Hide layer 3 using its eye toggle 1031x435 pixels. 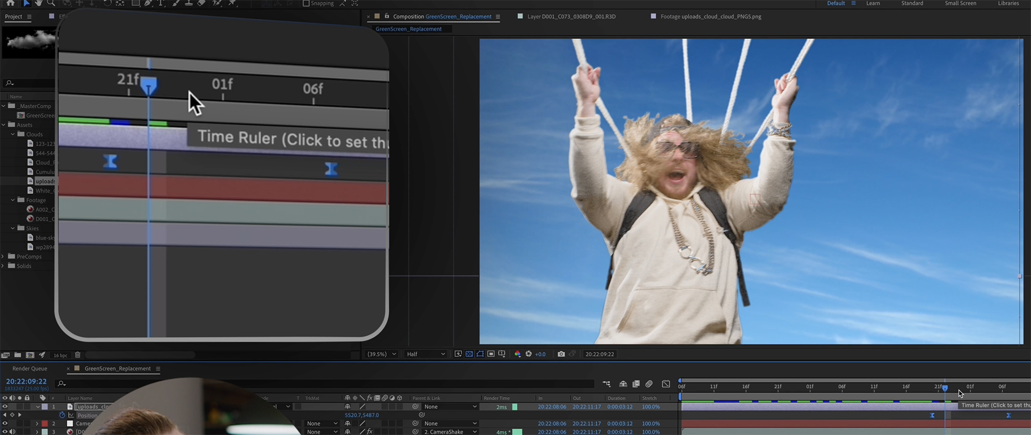point(5,431)
